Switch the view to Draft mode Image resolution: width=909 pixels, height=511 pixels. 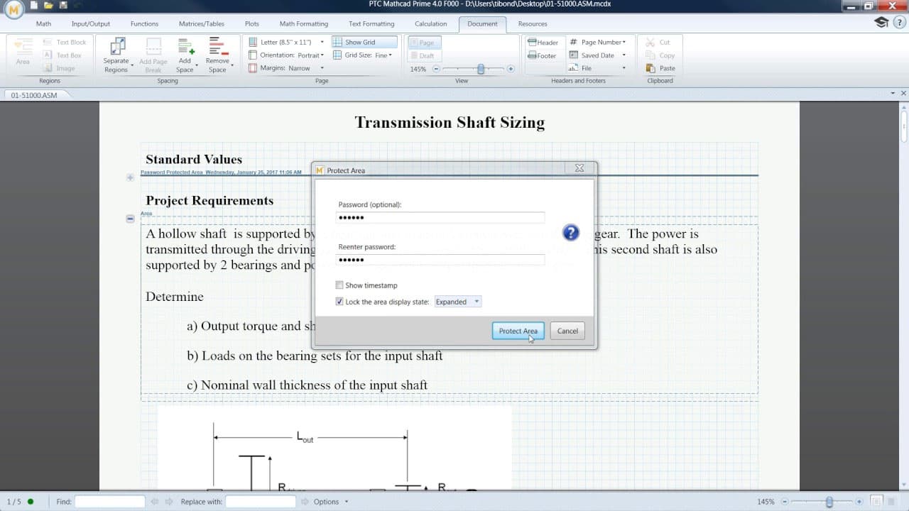pos(424,55)
